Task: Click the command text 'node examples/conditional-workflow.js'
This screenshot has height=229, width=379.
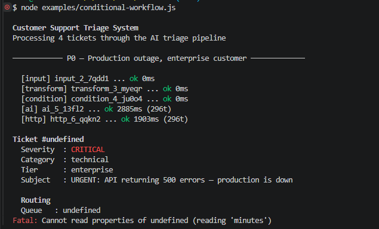Action: 98,8
